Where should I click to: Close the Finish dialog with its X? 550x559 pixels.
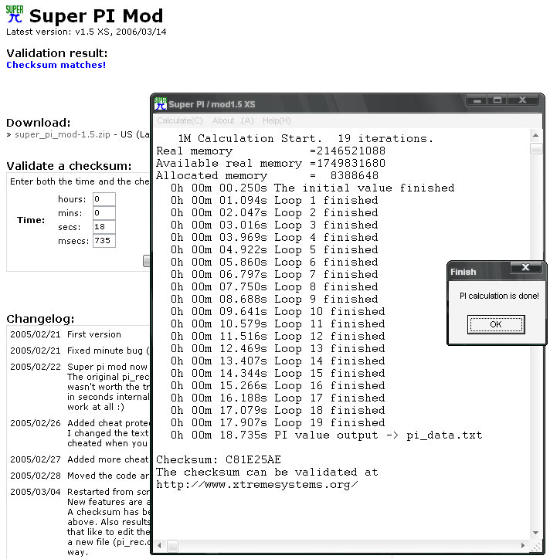click(525, 267)
